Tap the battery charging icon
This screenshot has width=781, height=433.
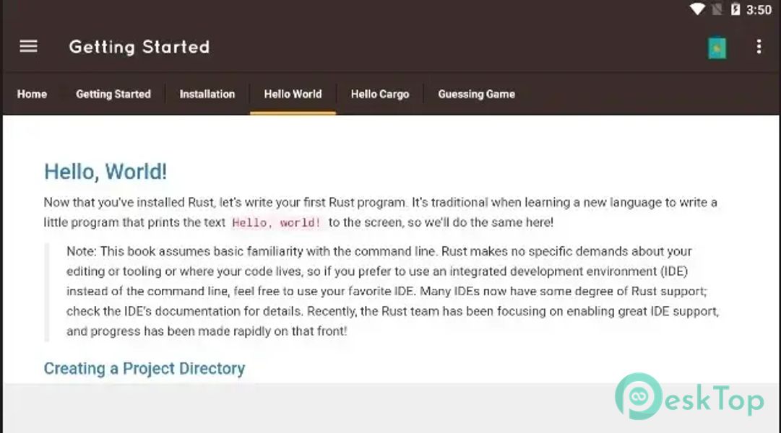pos(735,9)
